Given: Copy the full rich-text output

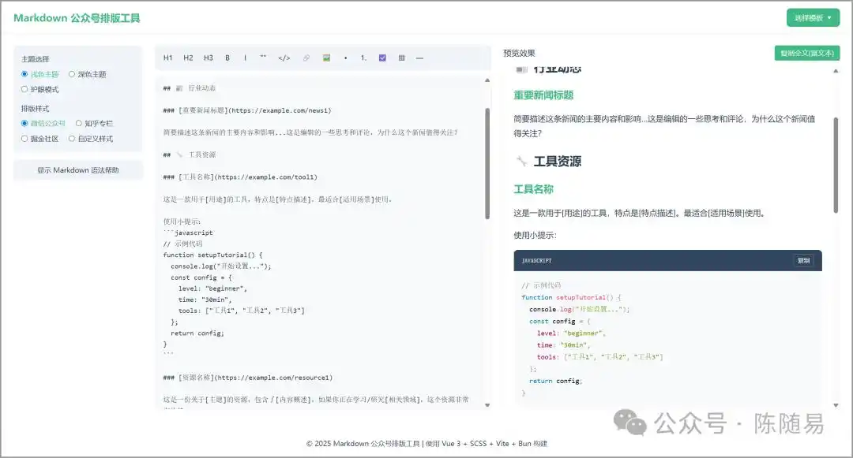Looking at the screenshot, I should click(x=808, y=53).
